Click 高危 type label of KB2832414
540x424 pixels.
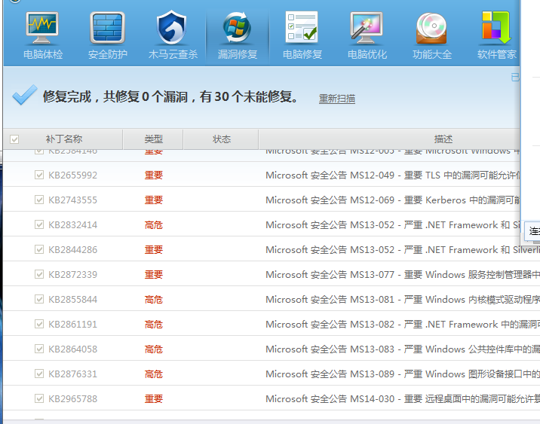(x=153, y=225)
